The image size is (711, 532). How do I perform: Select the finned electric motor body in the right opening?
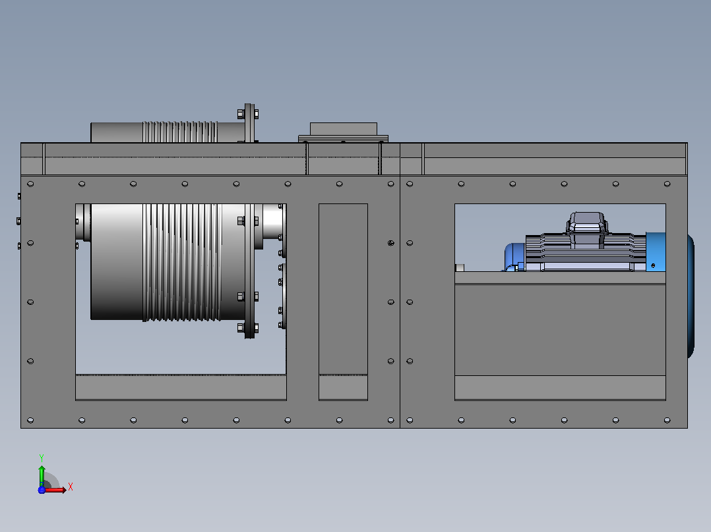click(x=586, y=252)
